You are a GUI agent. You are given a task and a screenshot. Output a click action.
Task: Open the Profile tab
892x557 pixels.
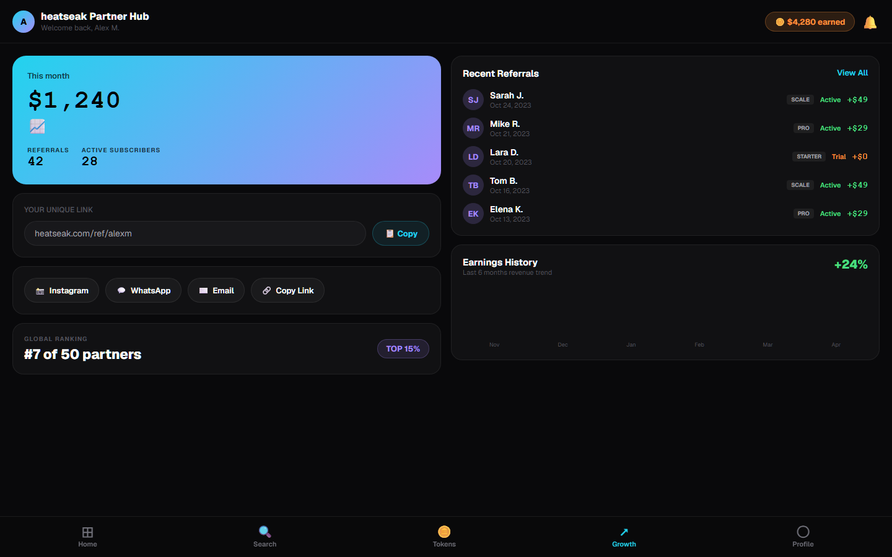[x=803, y=537]
